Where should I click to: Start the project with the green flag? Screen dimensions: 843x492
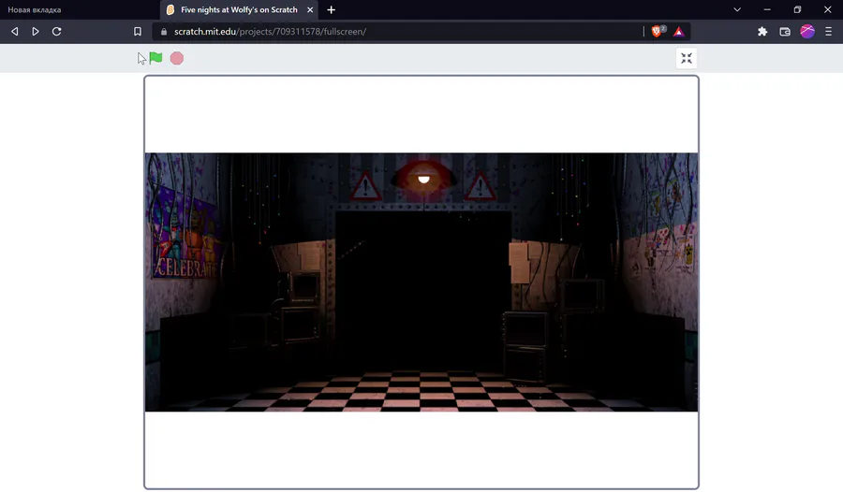tap(155, 58)
